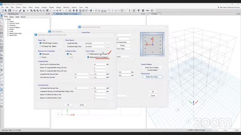Select Reinforcement to be Designed option
Image resolution: width=241 pixels, height=135 pixels.
pyautogui.click(x=88, y=57)
